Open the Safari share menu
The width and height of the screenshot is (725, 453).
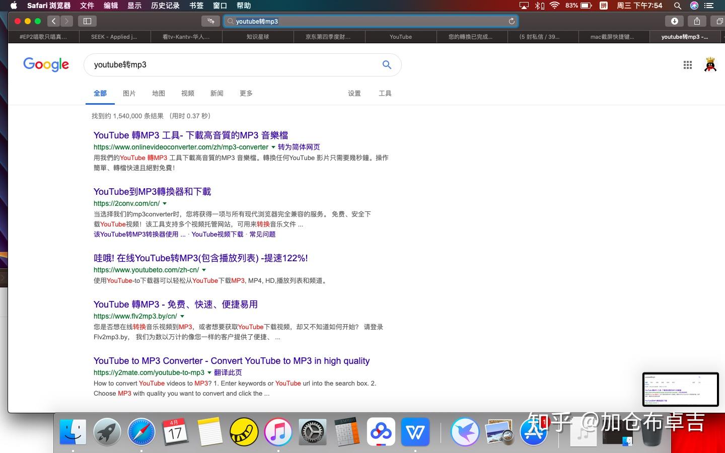[x=697, y=21]
